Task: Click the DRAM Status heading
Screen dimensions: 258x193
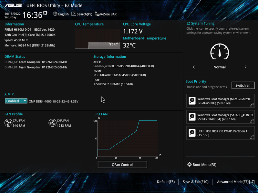Action: (x=15, y=57)
